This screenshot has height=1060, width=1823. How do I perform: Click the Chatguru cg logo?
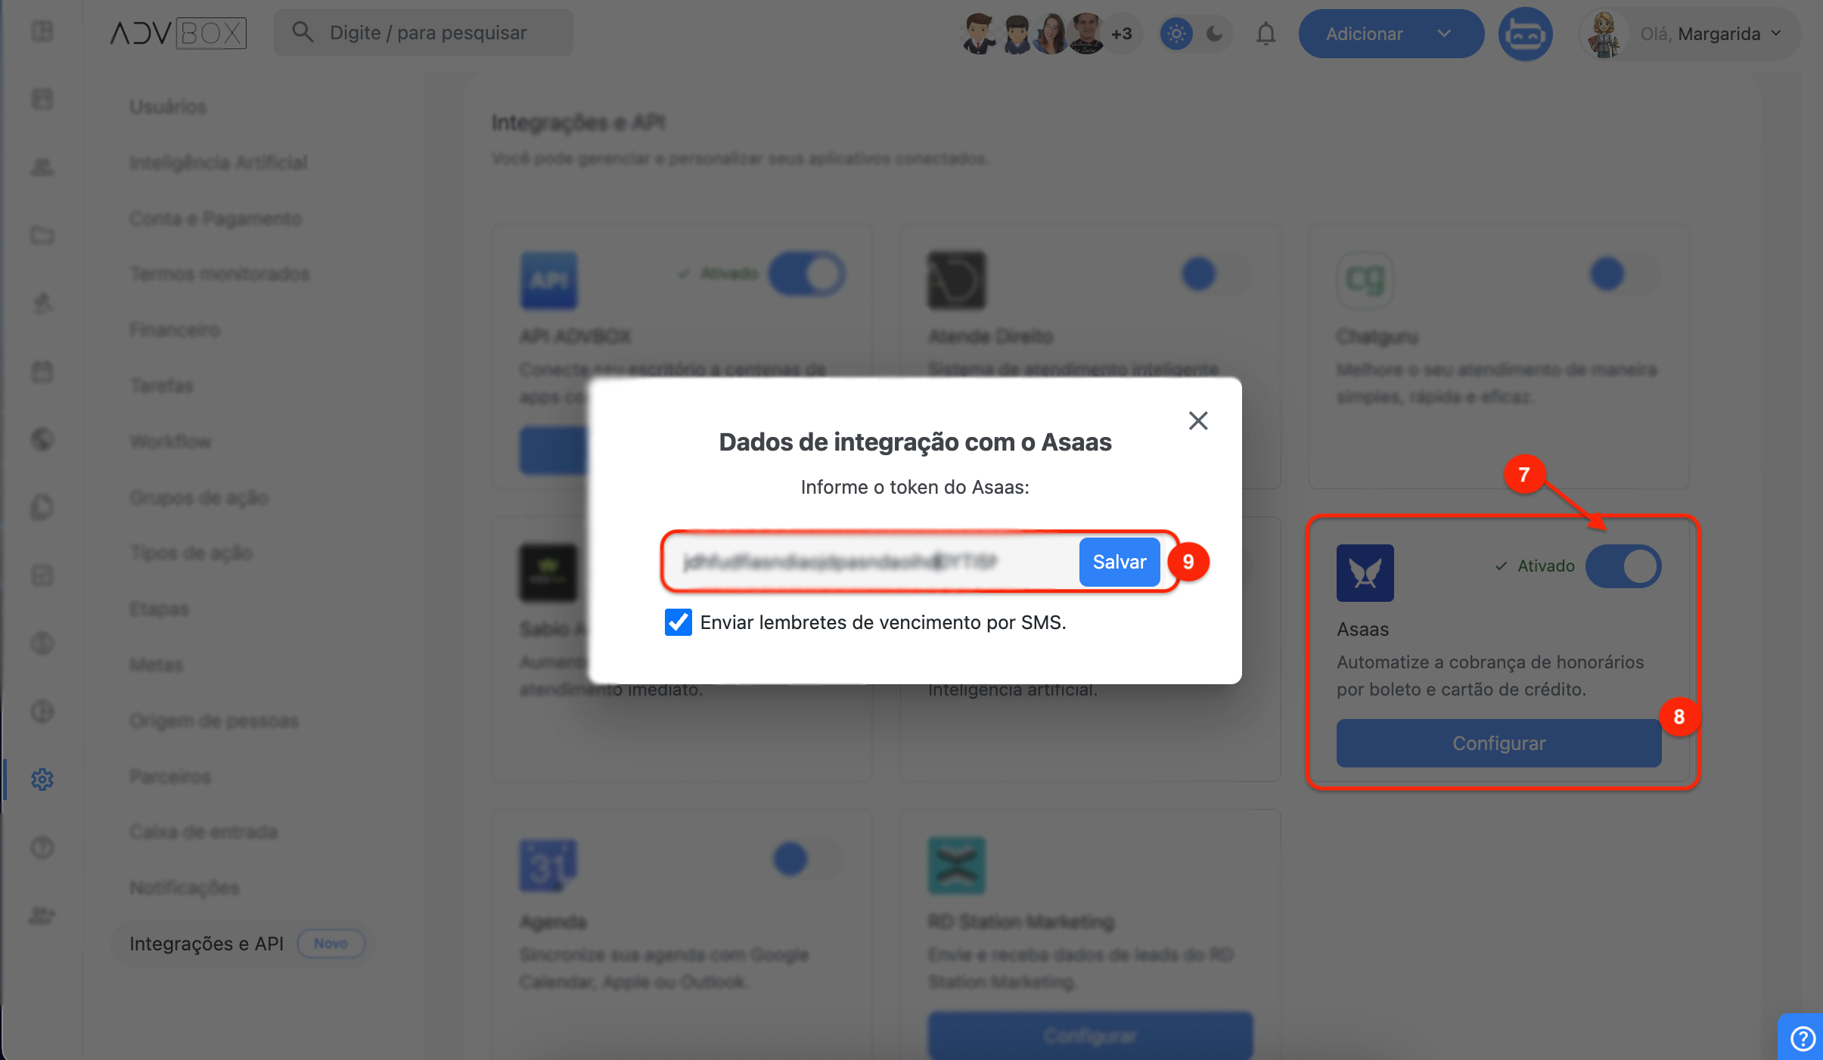pos(1365,280)
